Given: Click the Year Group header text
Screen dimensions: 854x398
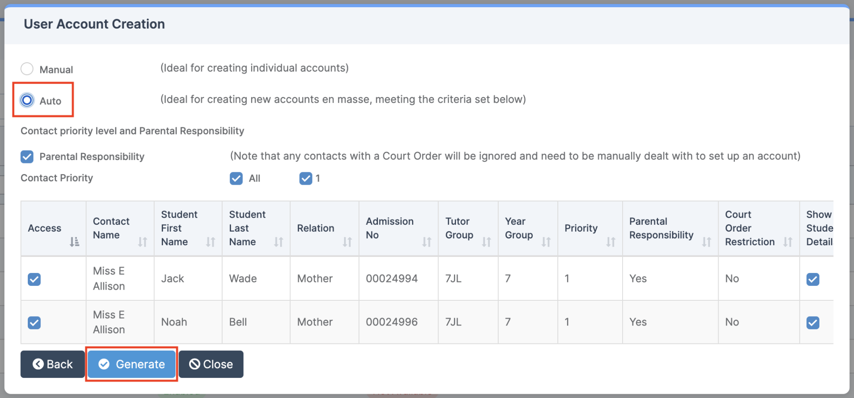Looking at the screenshot, I should (x=519, y=228).
